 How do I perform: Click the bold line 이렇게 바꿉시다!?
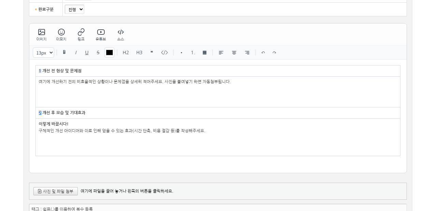(x=54, y=124)
